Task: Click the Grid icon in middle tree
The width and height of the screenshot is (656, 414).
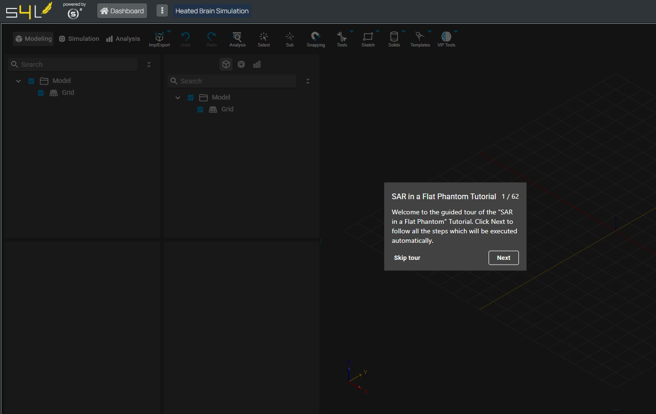Action: point(213,110)
